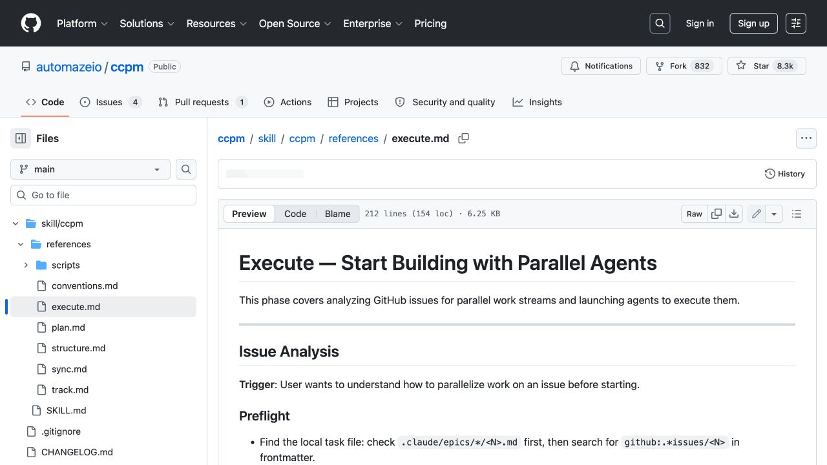Search files magnifier button in sidebar

tap(186, 169)
